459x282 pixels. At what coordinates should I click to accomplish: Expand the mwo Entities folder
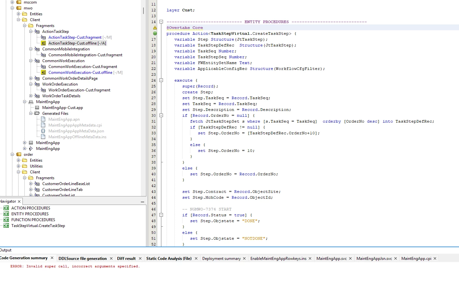point(19,14)
